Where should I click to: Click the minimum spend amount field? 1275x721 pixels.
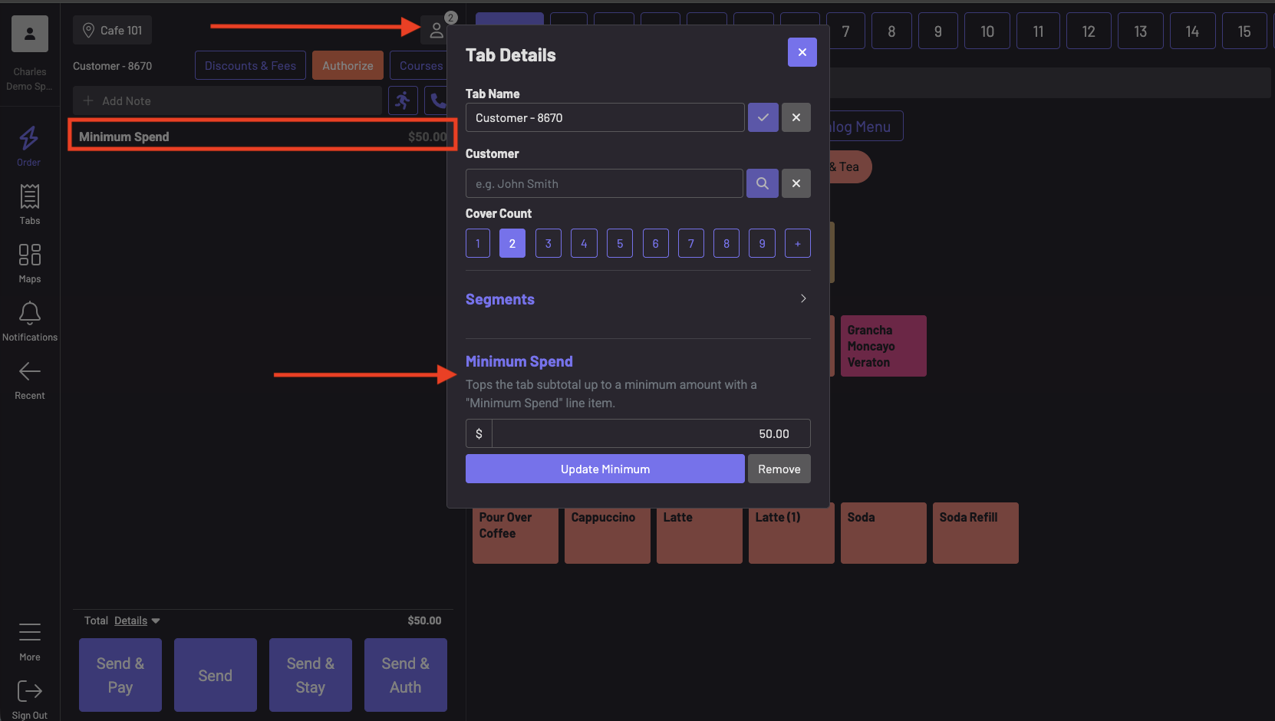tap(651, 433)
